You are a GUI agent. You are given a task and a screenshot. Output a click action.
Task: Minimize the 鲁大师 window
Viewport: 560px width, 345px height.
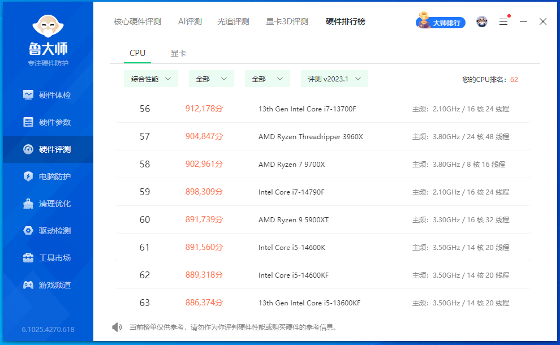click(524, 22)
